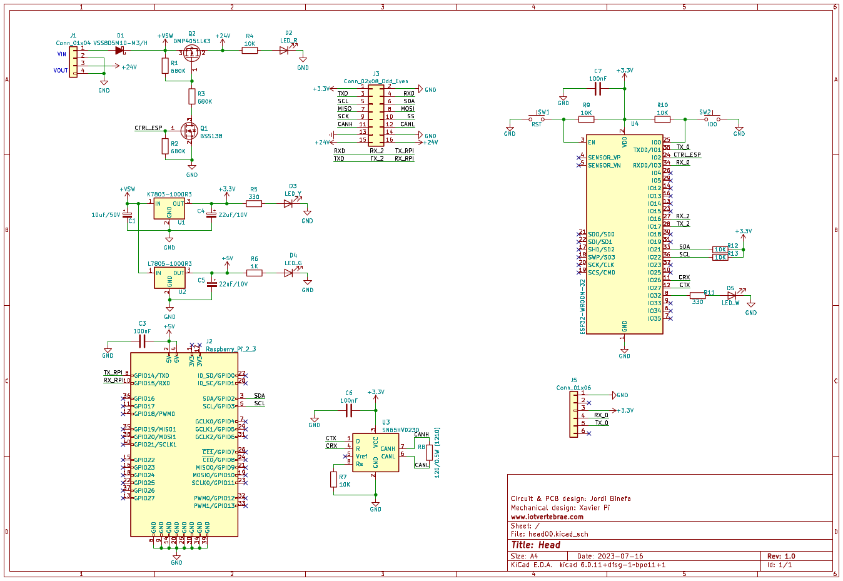The image size is (843, 581).
Task: Click the 'VSSB05M10-M3/H' part value text
Action: [120, 43]
